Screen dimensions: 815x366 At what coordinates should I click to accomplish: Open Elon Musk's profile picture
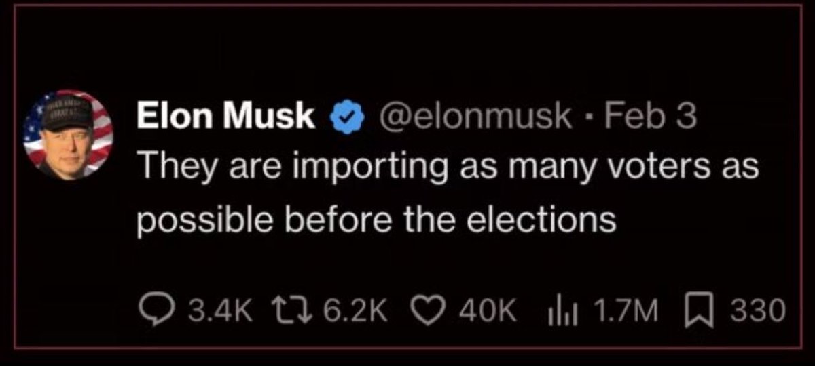tap(68, 135)
